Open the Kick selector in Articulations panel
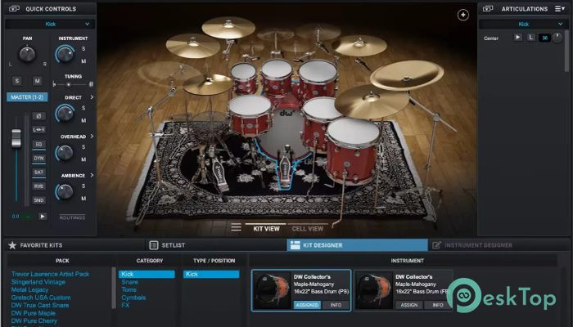 tap(523, 24)
